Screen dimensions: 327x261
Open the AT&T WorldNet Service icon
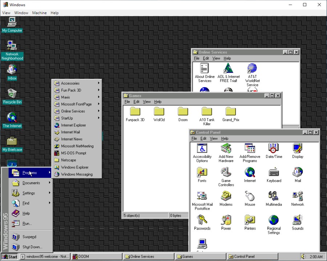pos(252,69)
